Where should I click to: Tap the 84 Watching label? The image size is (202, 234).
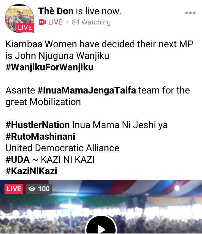91,22
